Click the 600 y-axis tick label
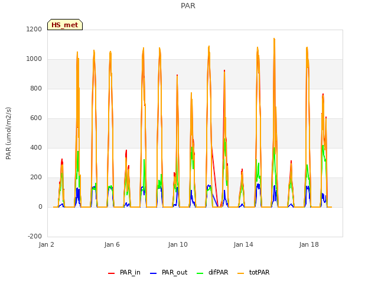 [36, 118]
